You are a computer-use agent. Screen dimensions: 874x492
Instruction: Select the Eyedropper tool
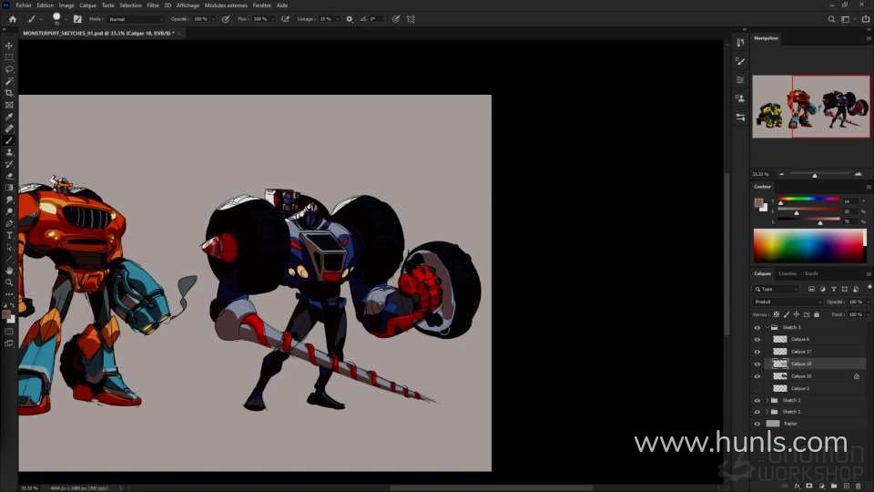[9, 117]
